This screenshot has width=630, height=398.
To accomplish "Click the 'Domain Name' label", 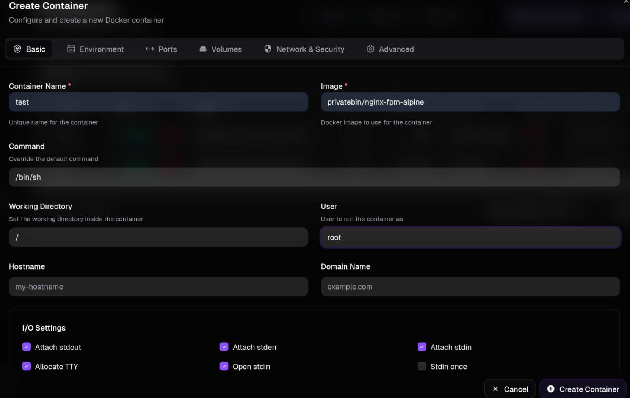I will (x=345, y=266).
